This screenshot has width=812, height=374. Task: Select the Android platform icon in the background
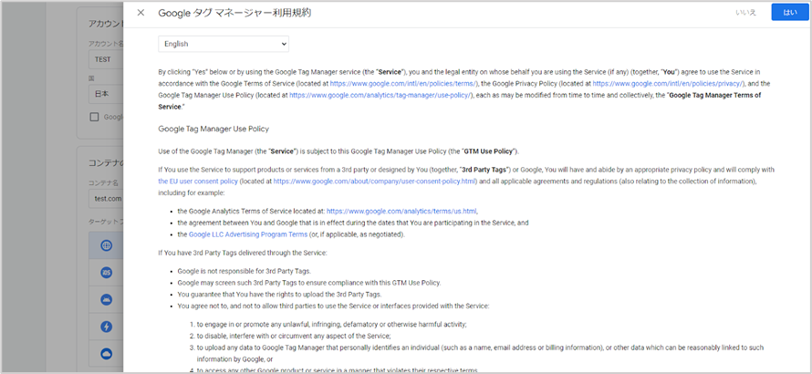pos(106,299)
